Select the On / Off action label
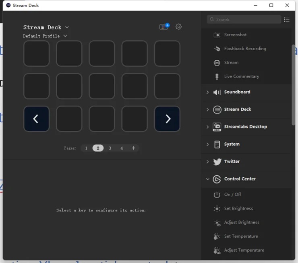This screenshot has height=263, width=298. [233, 195]
